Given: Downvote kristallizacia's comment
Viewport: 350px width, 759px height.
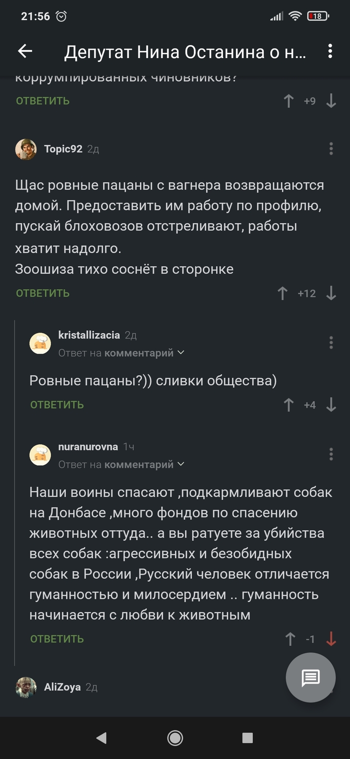Looking at the screenshot, I should [x=331, y=405].
